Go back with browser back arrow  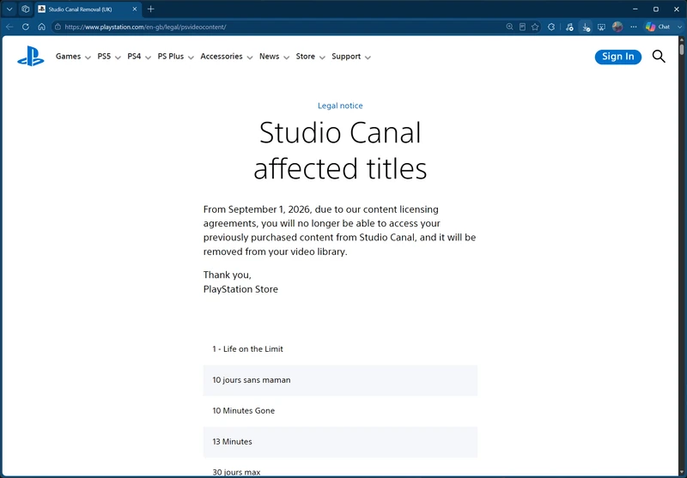pos(9,27)
